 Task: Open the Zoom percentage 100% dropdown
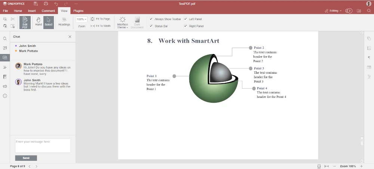[x=82, y=19]
